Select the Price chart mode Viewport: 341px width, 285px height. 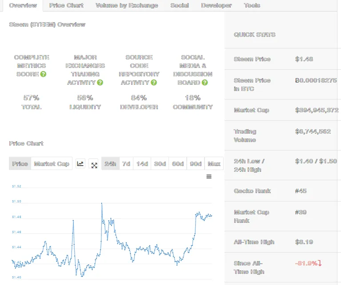click(x=20, y=163)
